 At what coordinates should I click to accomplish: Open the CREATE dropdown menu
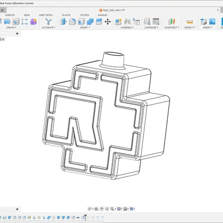pos(11,27)
